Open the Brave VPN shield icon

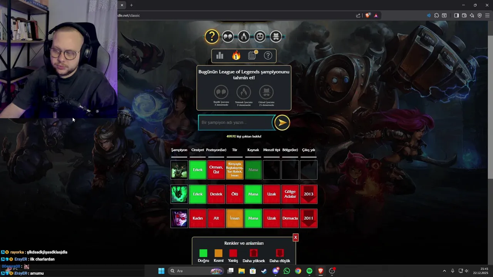[x=480, y=15]
